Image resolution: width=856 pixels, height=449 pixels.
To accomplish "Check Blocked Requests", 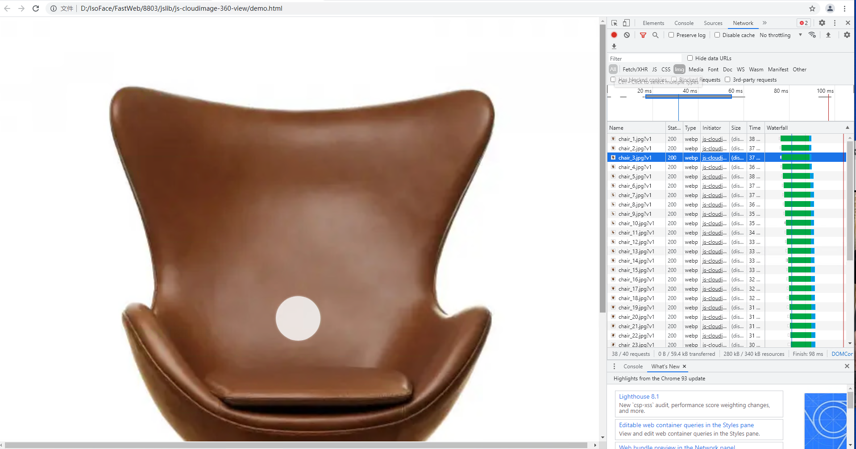I will coord(674,79).
